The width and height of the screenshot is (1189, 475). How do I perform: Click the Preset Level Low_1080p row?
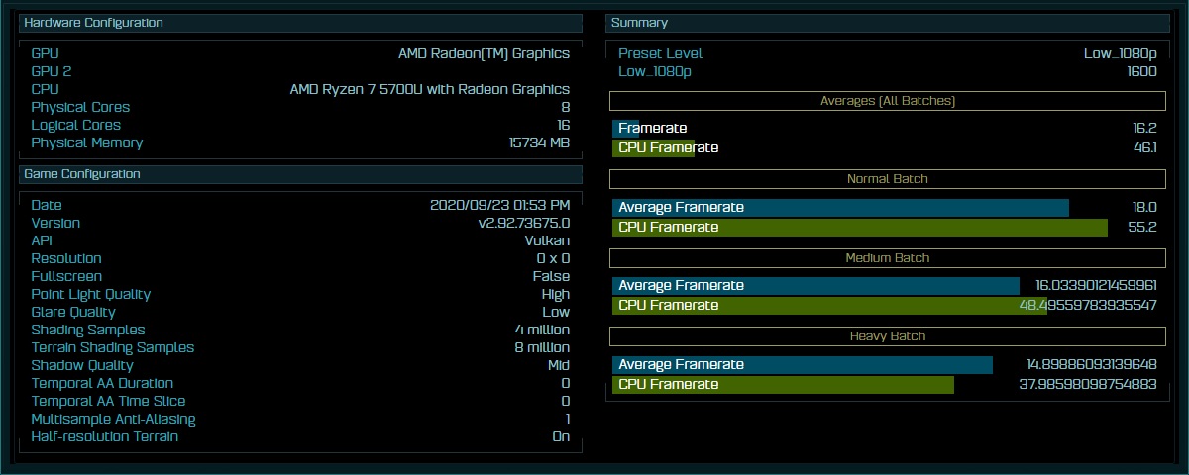888,53
